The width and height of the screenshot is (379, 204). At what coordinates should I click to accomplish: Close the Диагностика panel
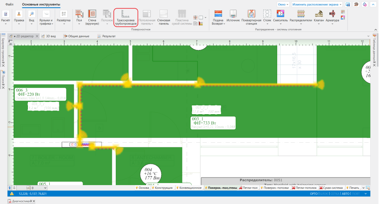click(x=34, y=201)
